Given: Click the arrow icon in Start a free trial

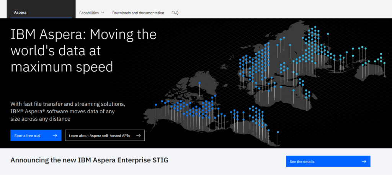Looking at the screenshot, I should point(55,136).
